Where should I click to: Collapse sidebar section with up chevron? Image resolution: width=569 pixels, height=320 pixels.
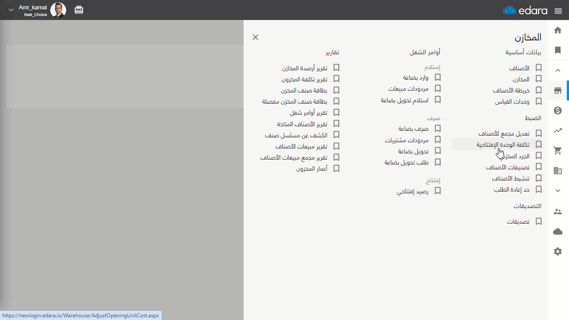(558, 70)
